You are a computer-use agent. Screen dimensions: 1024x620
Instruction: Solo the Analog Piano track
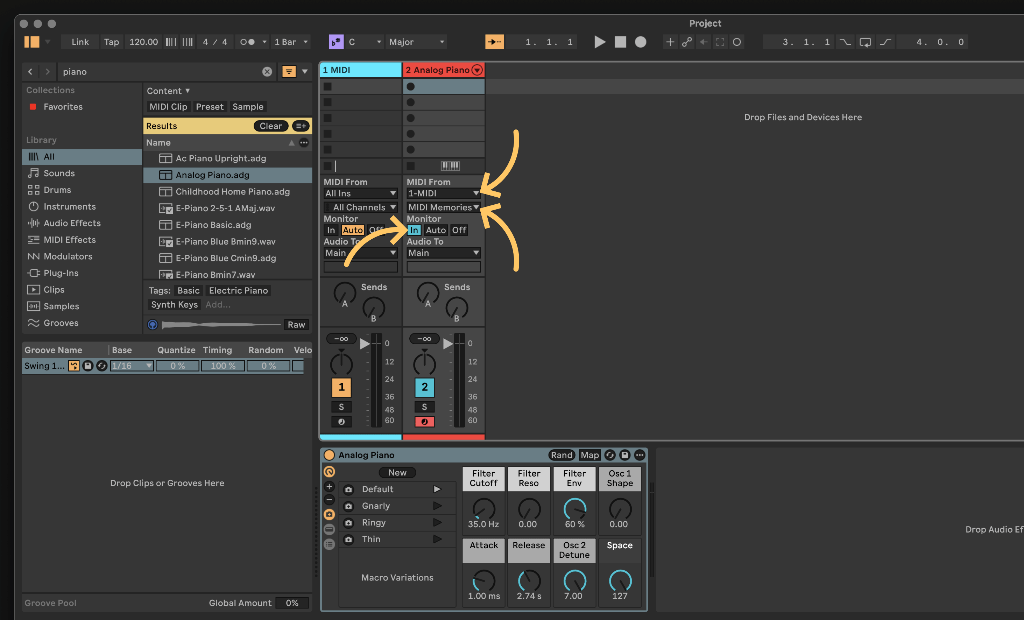click(424, 407)
